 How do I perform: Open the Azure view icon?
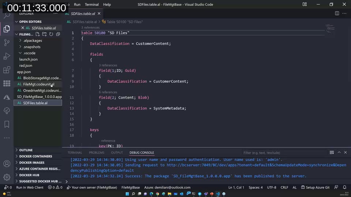(7, 97)
